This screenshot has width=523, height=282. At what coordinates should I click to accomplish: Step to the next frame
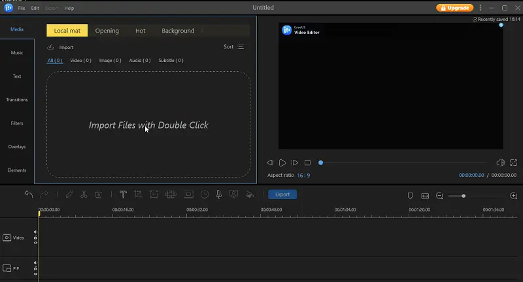295,163
